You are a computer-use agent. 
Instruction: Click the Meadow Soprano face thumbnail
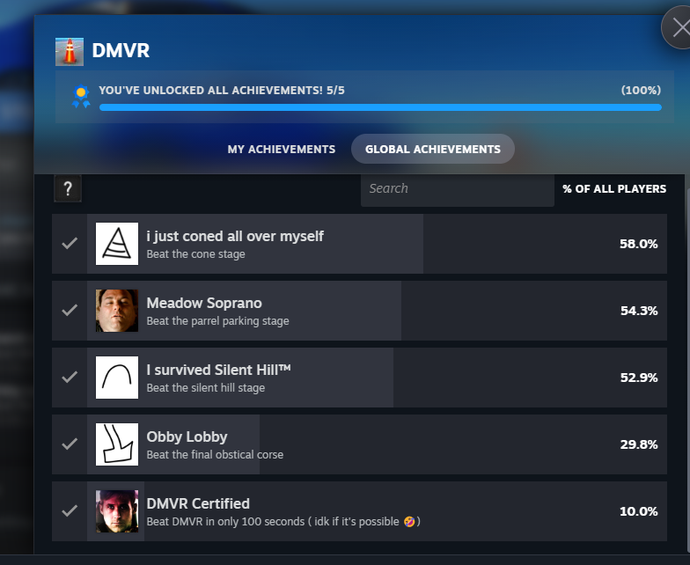(x=117, y=311)
